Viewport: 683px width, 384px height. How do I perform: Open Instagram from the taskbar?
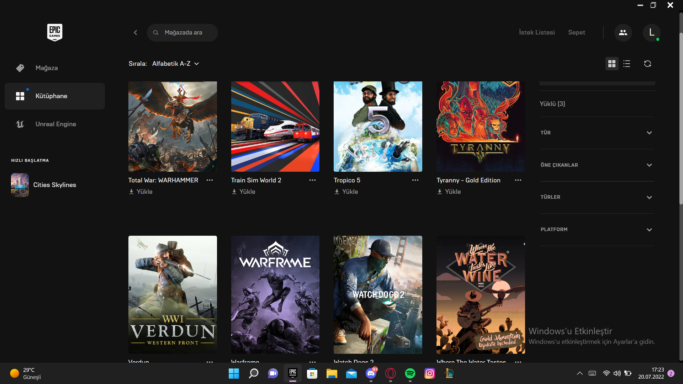tap(430, 373)
